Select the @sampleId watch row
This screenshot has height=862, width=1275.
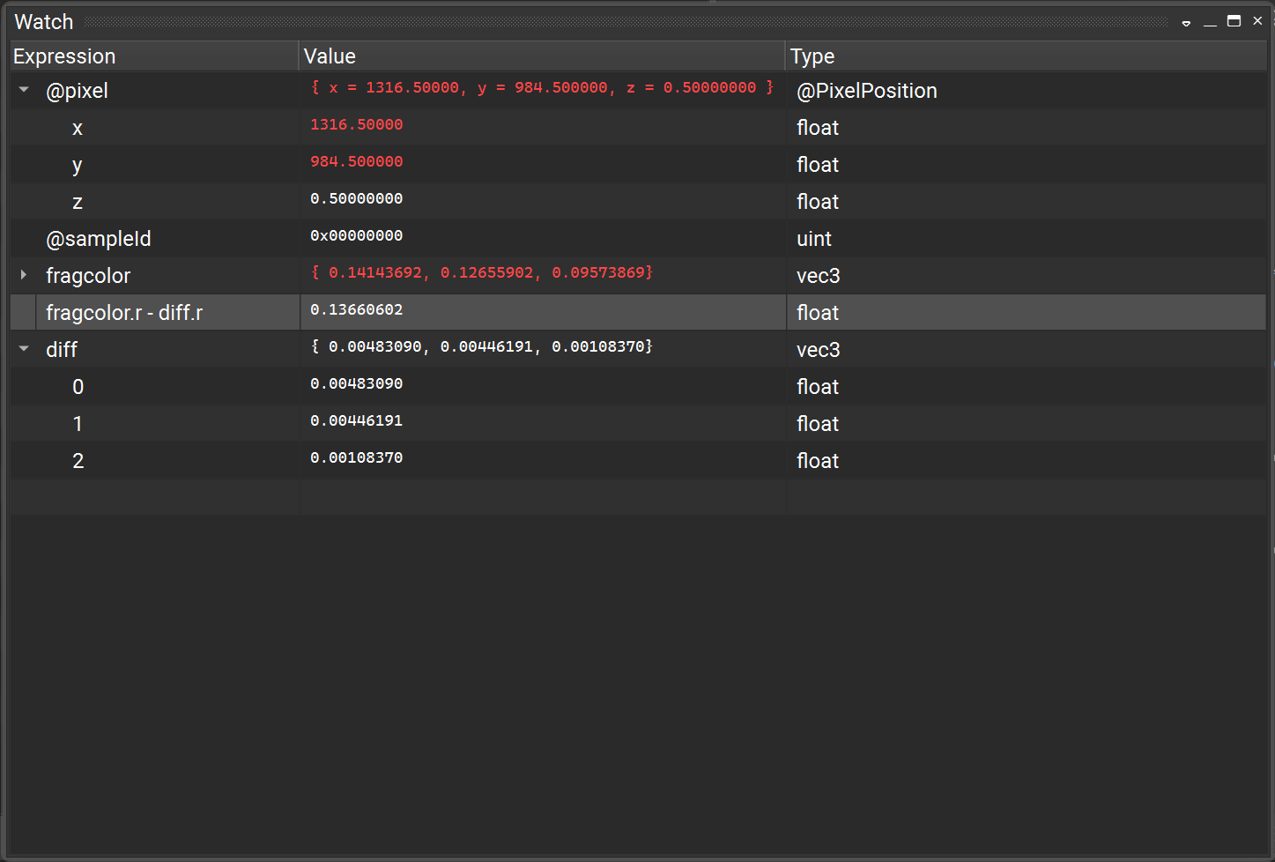pos(99,238)
